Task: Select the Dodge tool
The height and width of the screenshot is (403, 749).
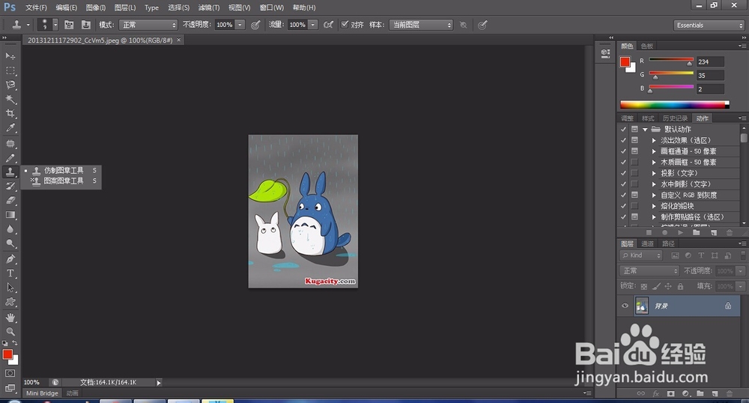Action: point(10,244)
